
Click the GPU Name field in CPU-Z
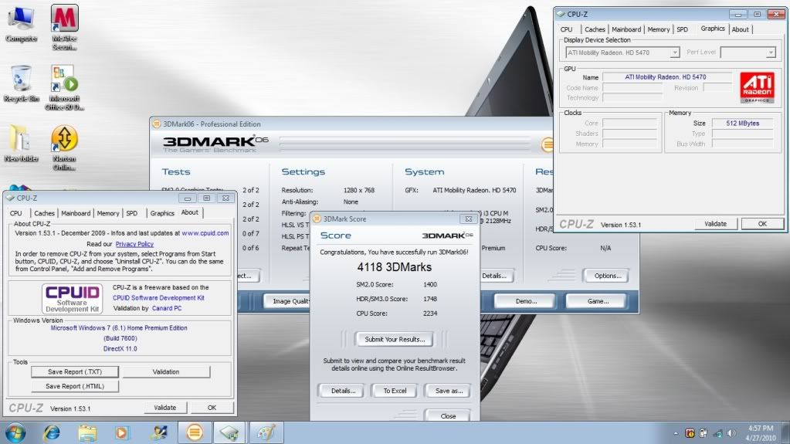point(666,77)
